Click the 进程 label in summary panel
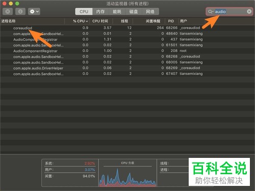This screenshot has height=191, width=255. pyautogui.click(x=164, y=170)
